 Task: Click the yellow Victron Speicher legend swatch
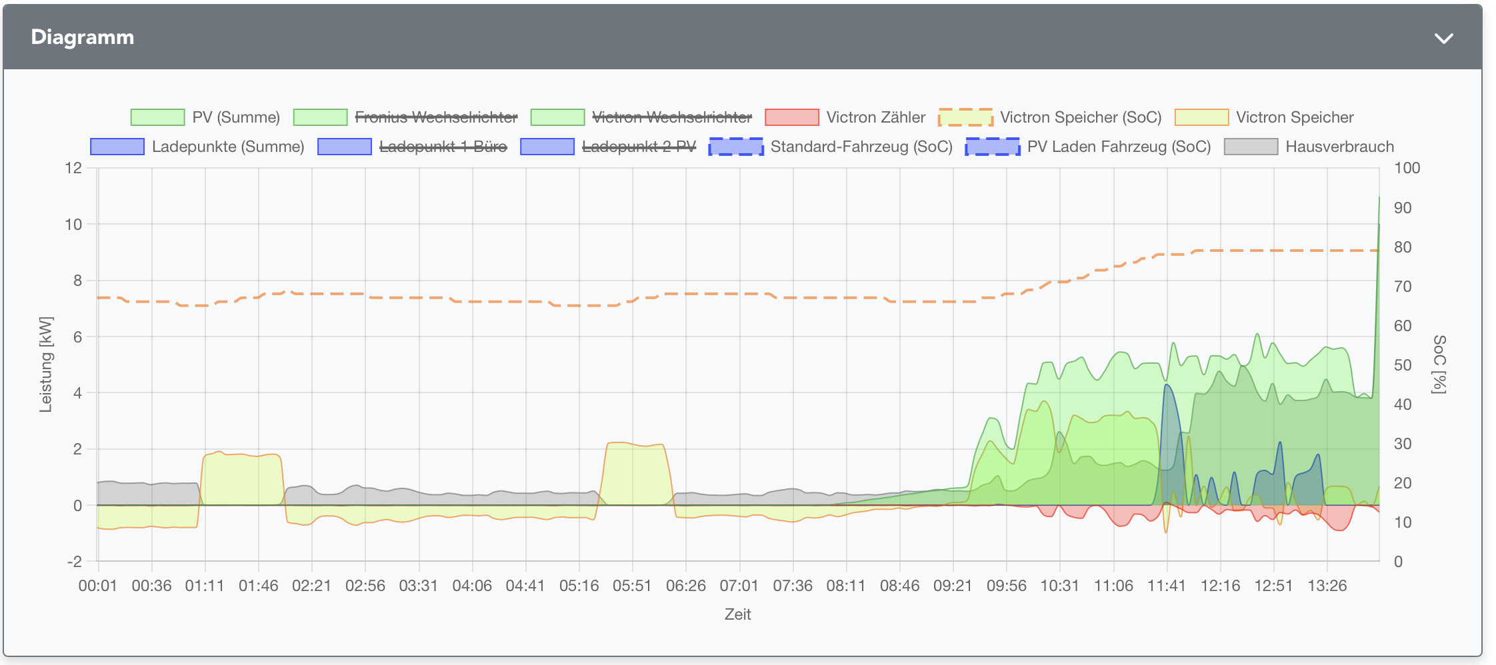1201,117
